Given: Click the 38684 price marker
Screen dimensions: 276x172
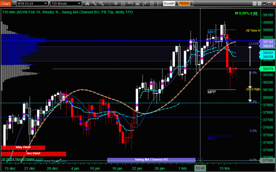Looking at the screenshot, I should coord(268,46).
